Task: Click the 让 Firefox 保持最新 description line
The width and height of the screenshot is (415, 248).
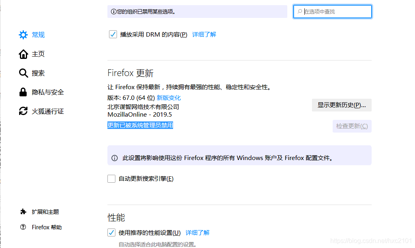Action: (x=190, y=87)
